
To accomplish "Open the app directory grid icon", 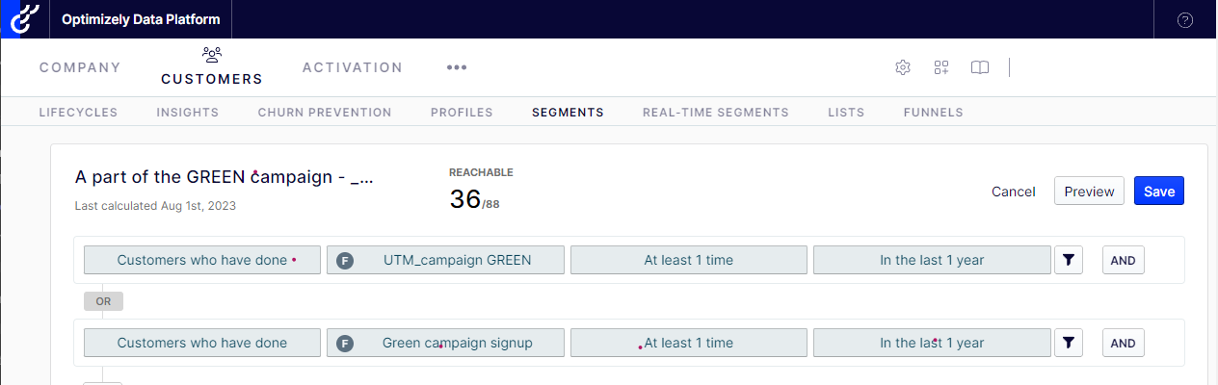I will click(941, 67).
